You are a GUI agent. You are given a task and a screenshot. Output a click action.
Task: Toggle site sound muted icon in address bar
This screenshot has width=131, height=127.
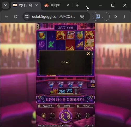pyautogui.click(x=82, y=16)
